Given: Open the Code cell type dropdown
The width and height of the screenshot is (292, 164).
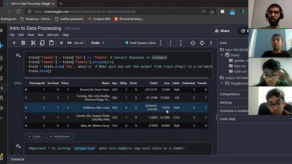Looking at the screenshot, I should coord(98,43).
